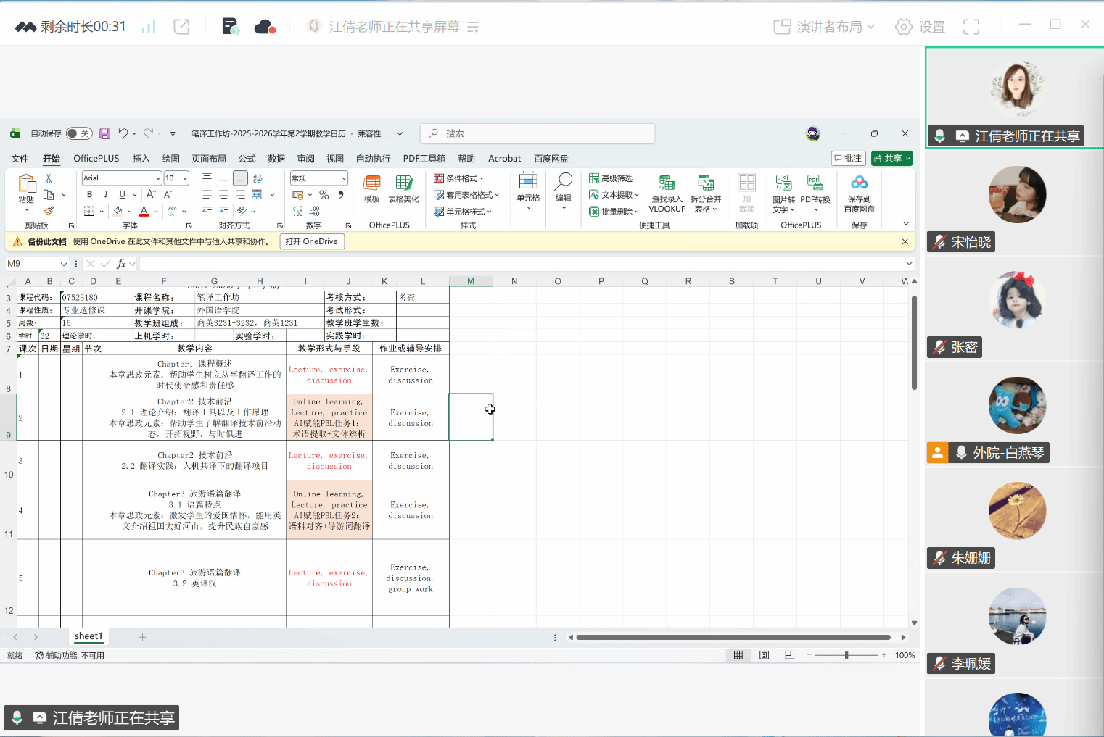Screen dimensions: 1104x737
Task: Click the 打开 OneDrive button
Action: click(x=312, y=241)
